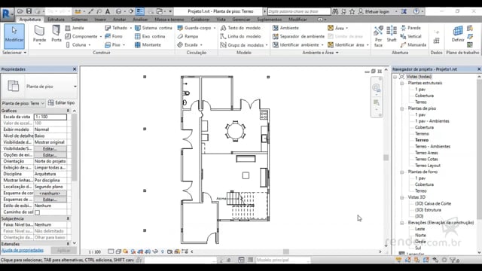The height and width of the screenshot is (271, 482).
Task: Open Terreo Layout view in project browser
Action: [x=428, y=166]
